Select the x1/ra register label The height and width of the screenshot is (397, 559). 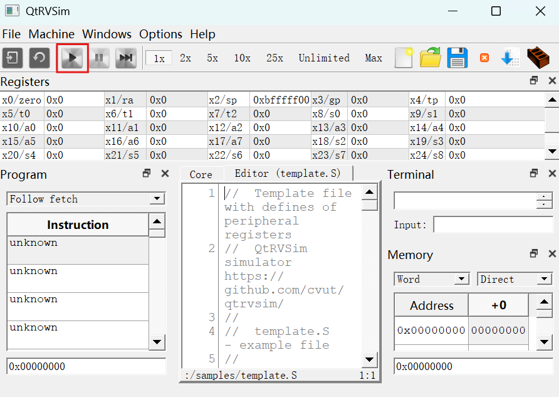125,100
